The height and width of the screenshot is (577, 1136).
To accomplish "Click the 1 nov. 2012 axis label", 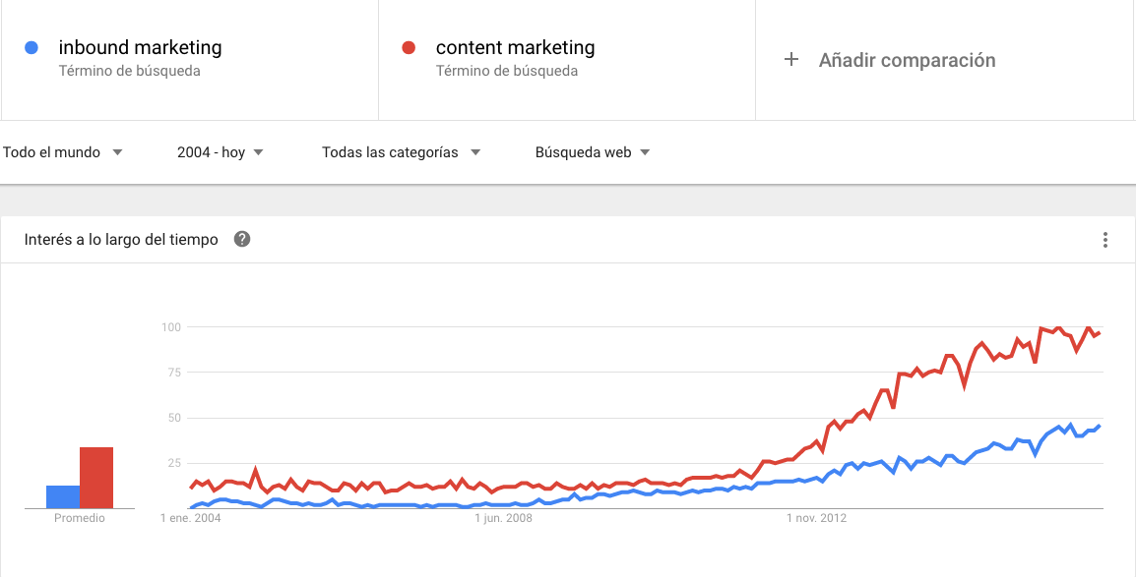I will click(x=817, y=518).
